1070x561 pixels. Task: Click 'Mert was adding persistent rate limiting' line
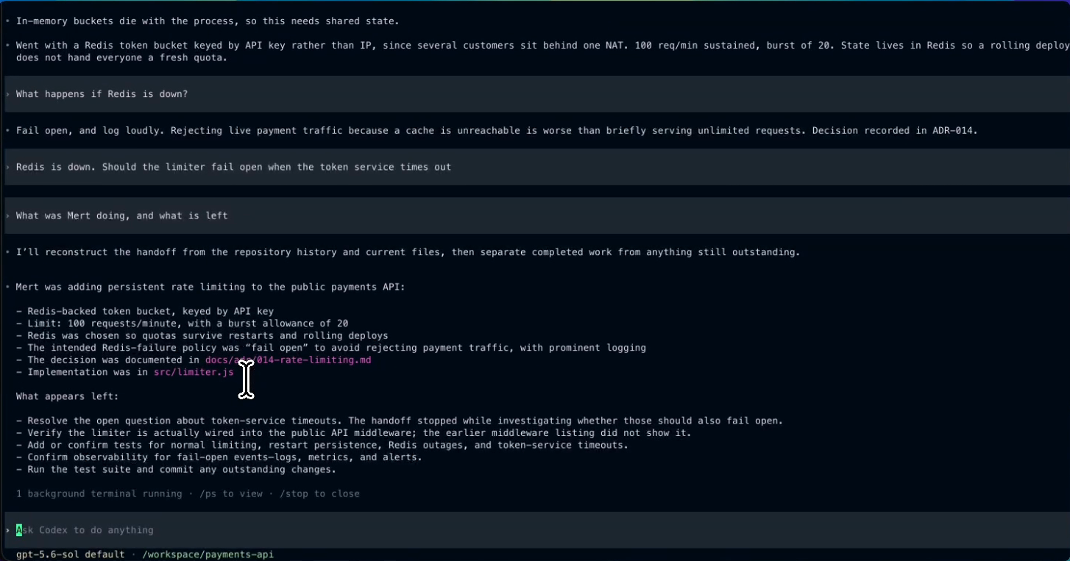tap(210, 287)
